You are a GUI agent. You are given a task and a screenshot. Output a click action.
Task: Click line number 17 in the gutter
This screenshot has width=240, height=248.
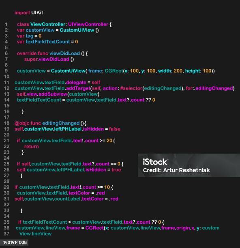pos(6,118)
